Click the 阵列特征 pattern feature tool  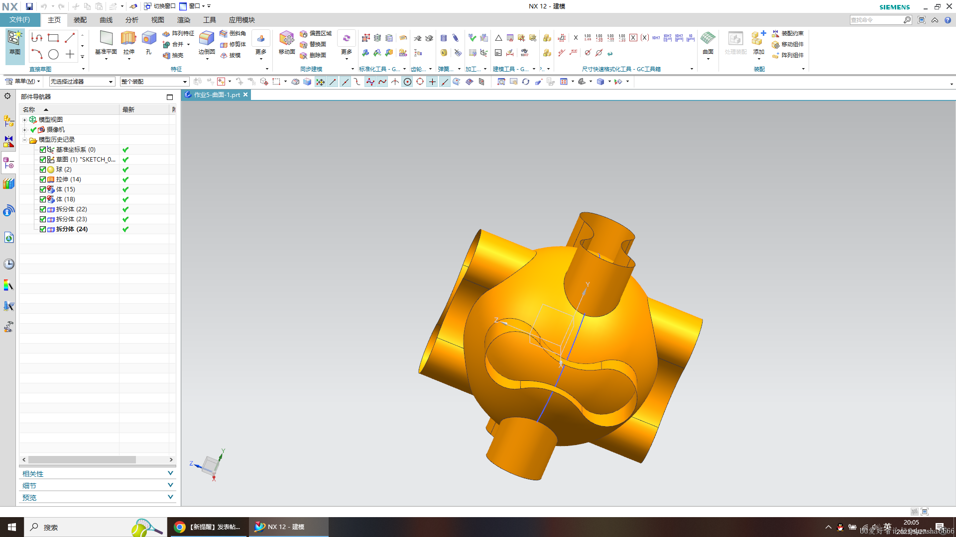(x=178, y=33)
